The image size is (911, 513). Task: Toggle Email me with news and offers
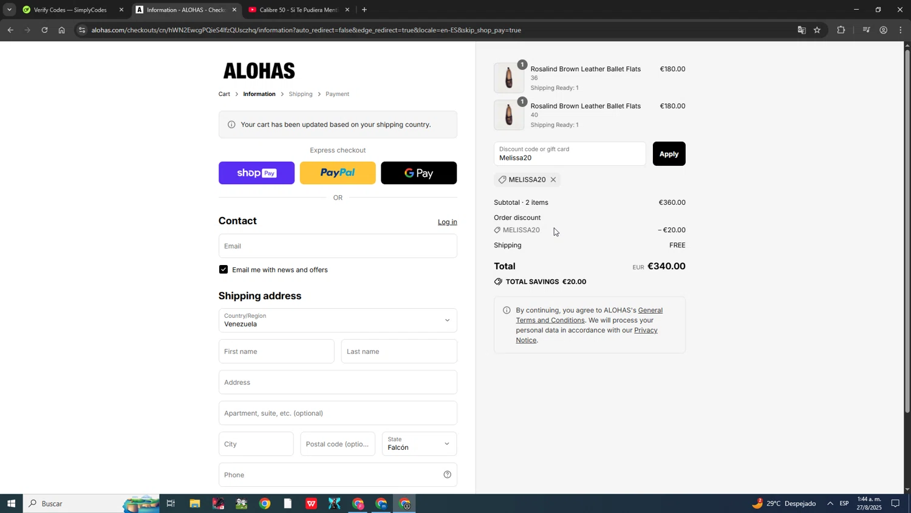[223, 269]
